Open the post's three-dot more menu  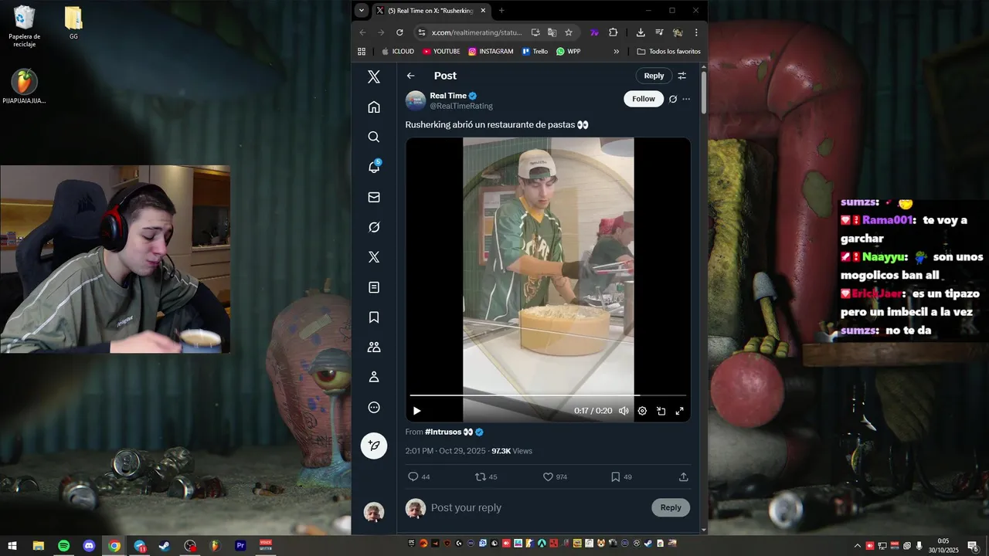tap(686, 99)
